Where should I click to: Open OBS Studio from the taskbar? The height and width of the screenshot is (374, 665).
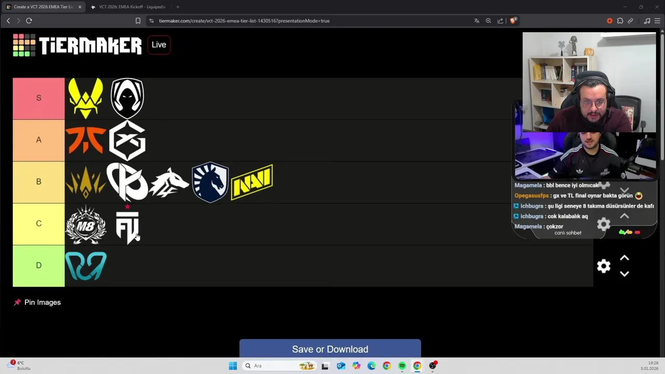tap(433, 366)
